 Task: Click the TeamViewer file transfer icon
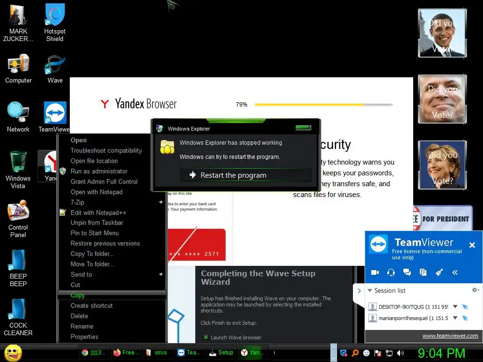click(x=423, y=272)
